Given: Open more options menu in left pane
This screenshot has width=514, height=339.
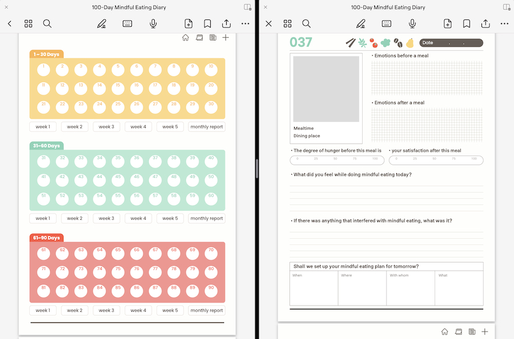Looking at the screenshot, I should (245, 23).
